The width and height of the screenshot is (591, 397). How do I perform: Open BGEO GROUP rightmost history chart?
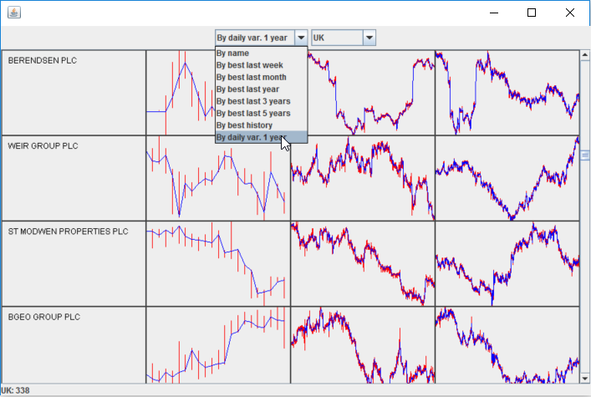[x=507, y=345]
